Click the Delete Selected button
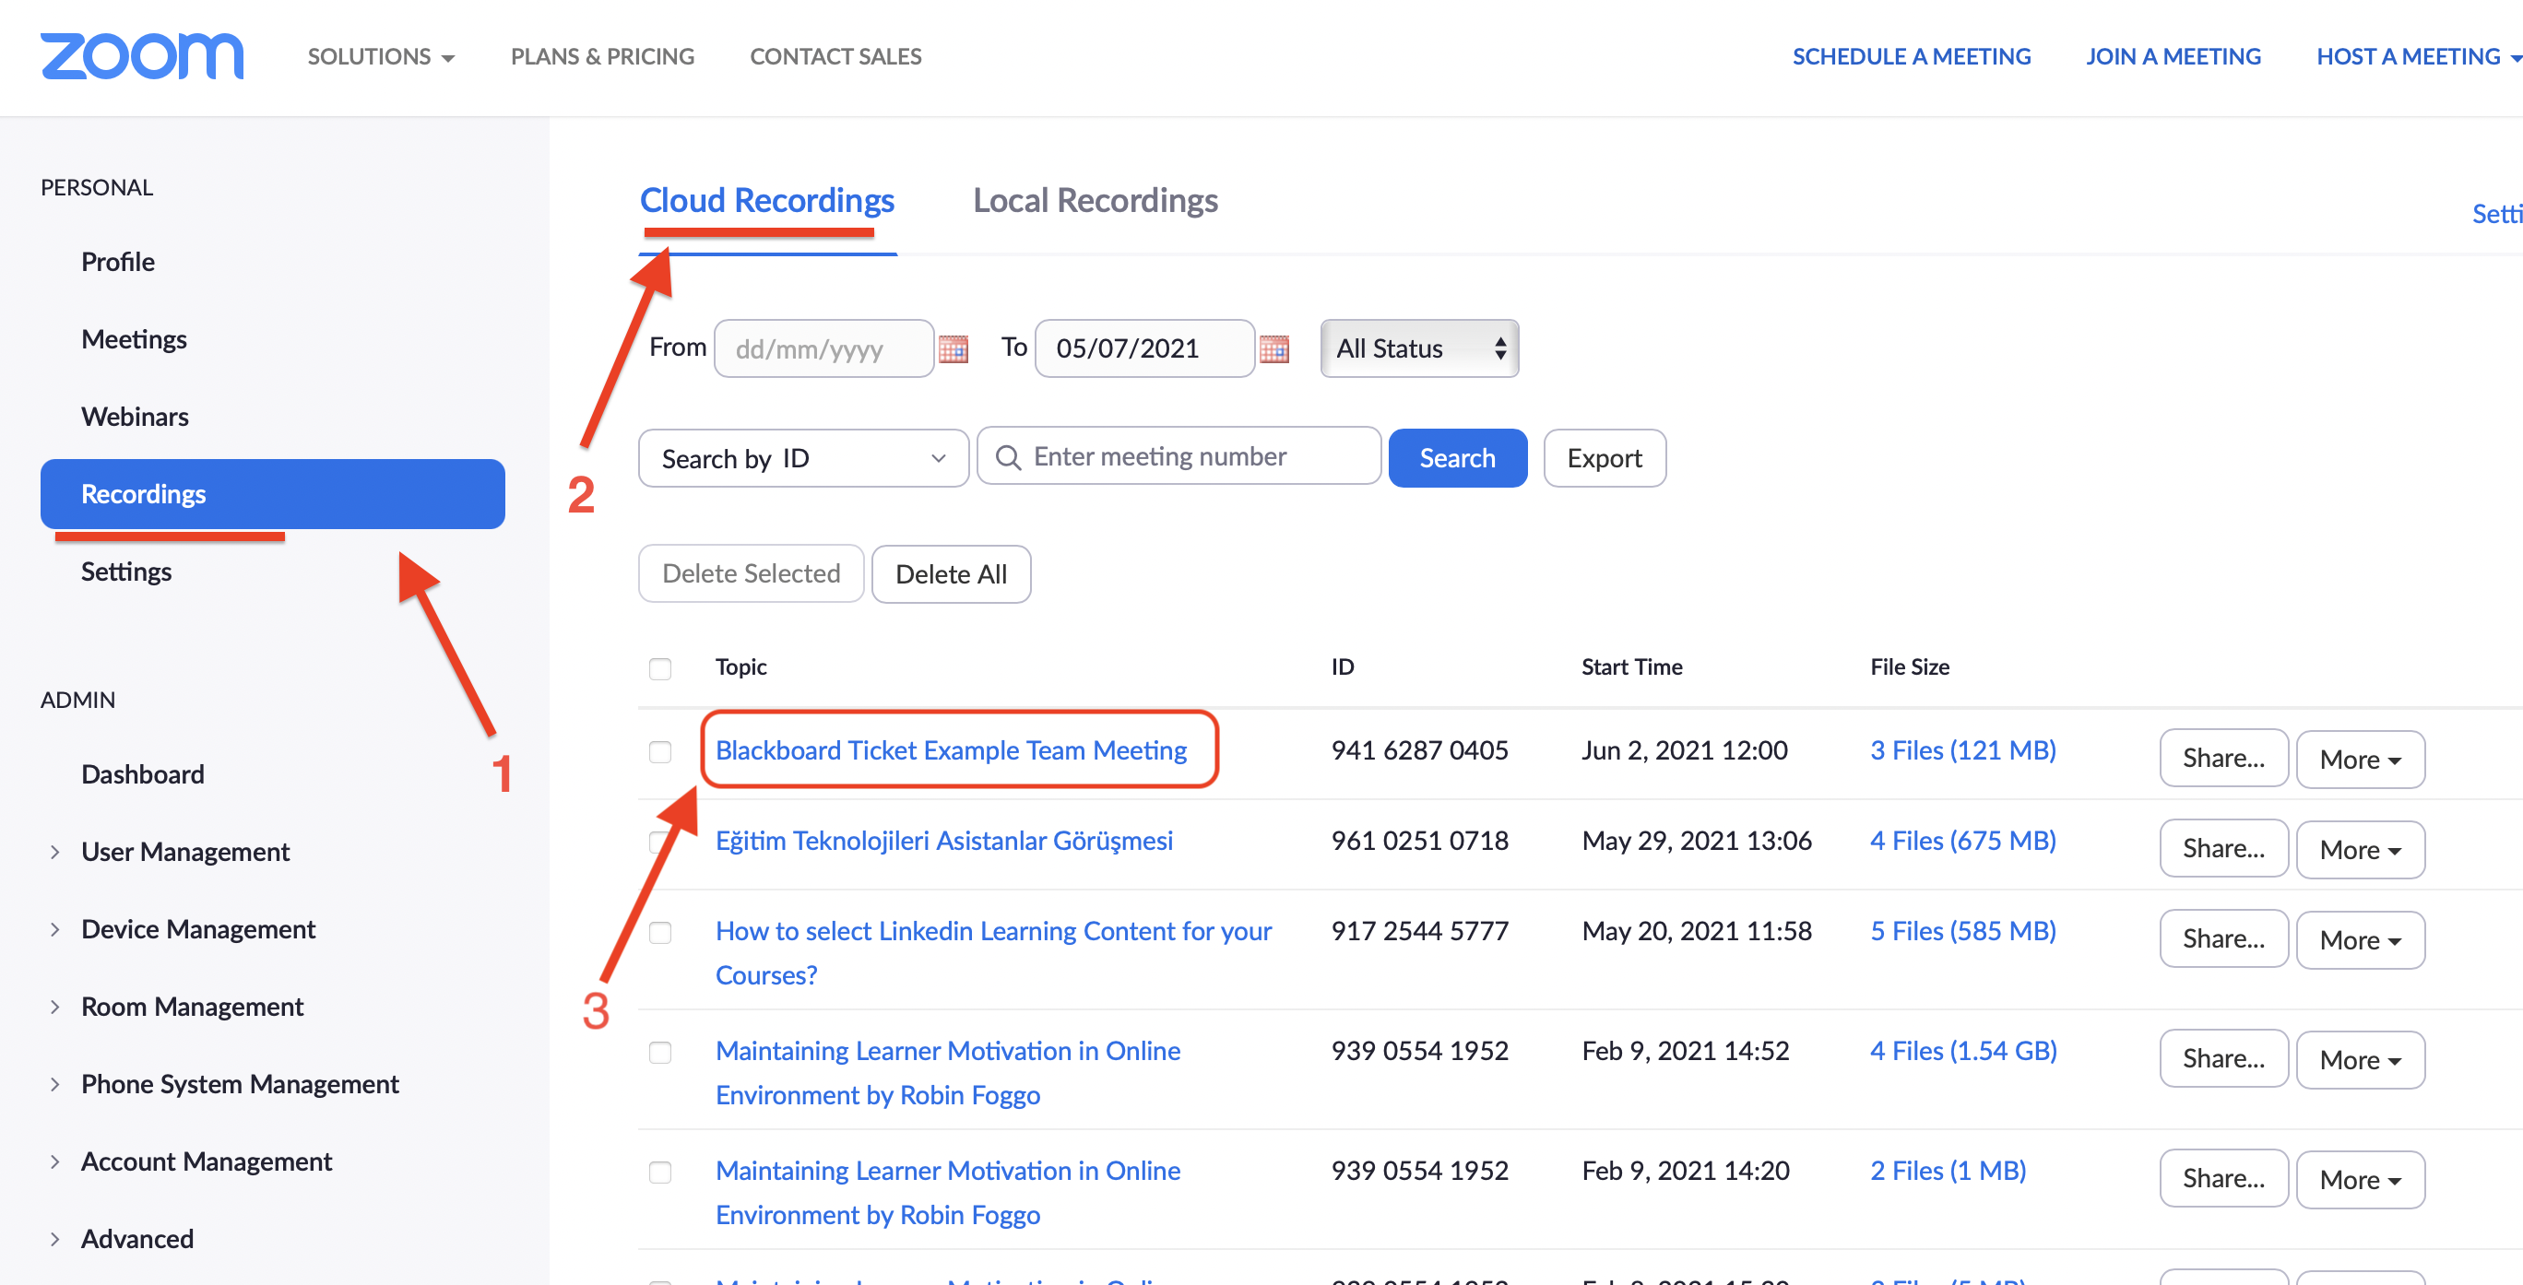The image size is (2523, 1285). 752,573
